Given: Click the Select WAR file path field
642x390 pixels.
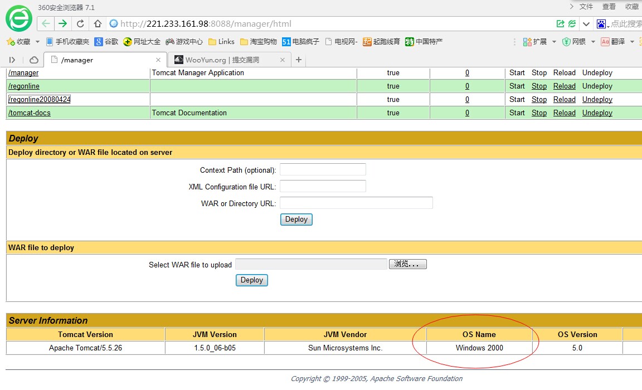Looking at the screenshot, I should [311, 265].
